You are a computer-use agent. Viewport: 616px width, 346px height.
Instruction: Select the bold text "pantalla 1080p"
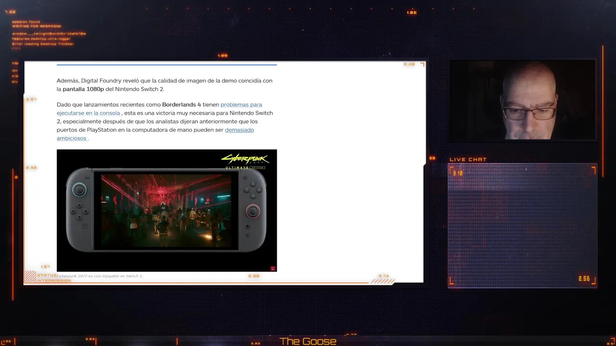click(x=83, y=89)
